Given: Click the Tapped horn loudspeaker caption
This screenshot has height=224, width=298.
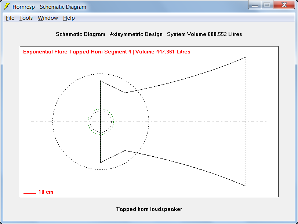Looking at the screenshot, I should click(149, 209).
